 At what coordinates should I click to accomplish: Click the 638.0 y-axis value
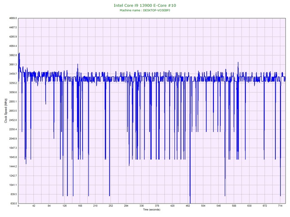pos(13,204)
